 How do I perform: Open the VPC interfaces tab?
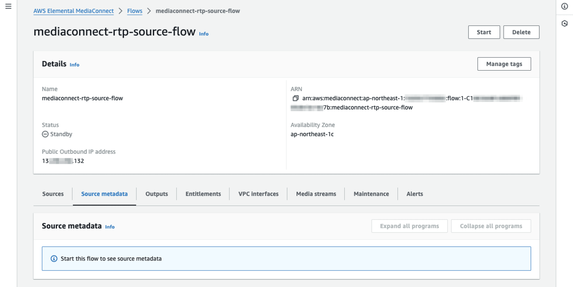coord(258,194)
